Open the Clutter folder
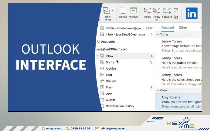This screenshot has width=210, height=131. click(110, 100)
